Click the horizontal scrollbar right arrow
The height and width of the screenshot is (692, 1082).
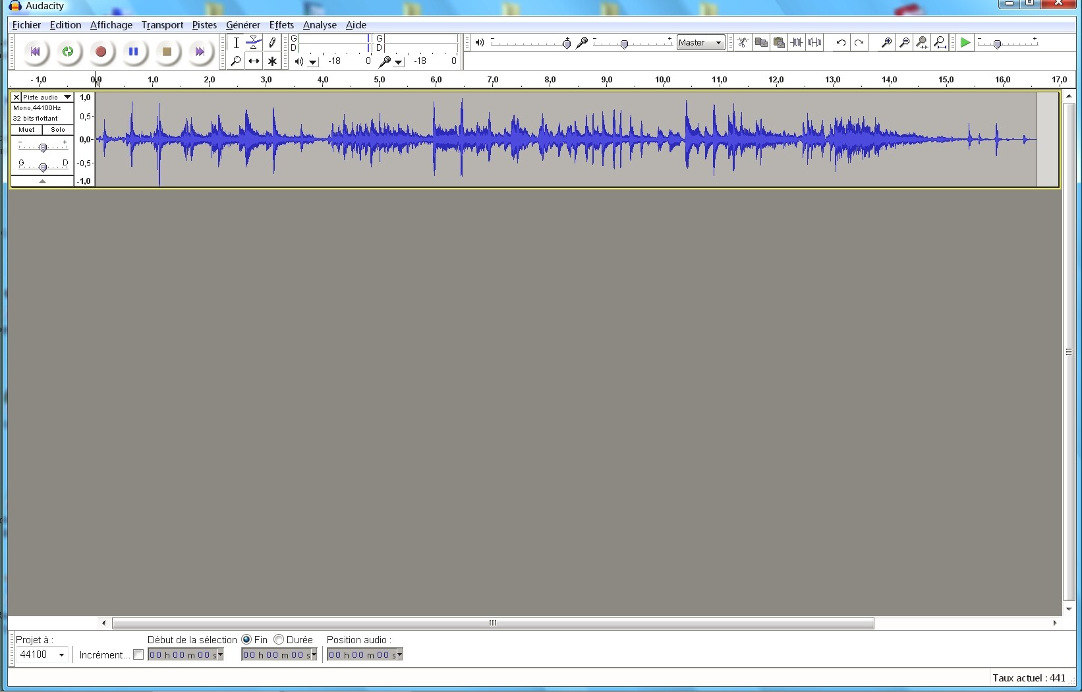point(1054,623)
